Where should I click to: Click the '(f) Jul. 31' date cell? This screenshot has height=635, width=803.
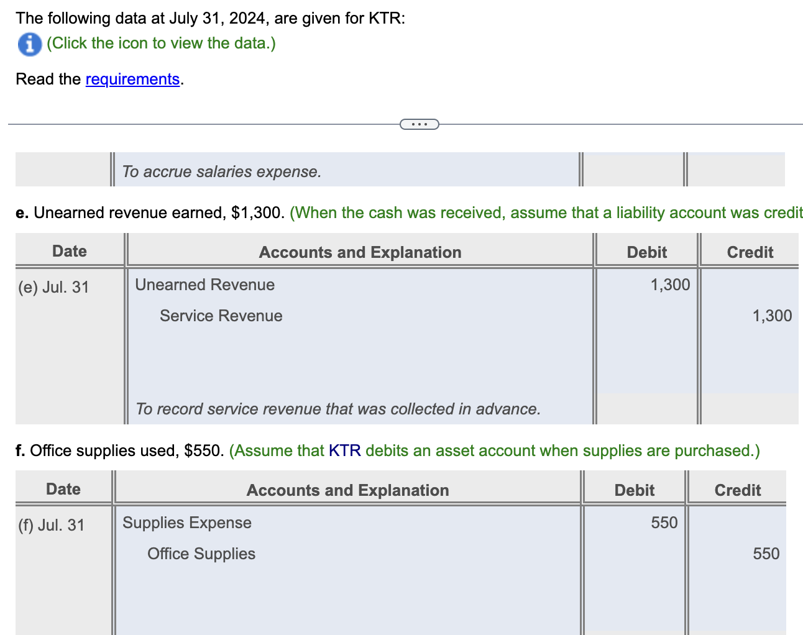[x=51, y=525]
